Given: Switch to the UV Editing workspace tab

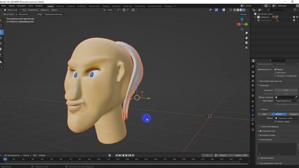Looking at the screenshot, I should (x=81, y=6).
